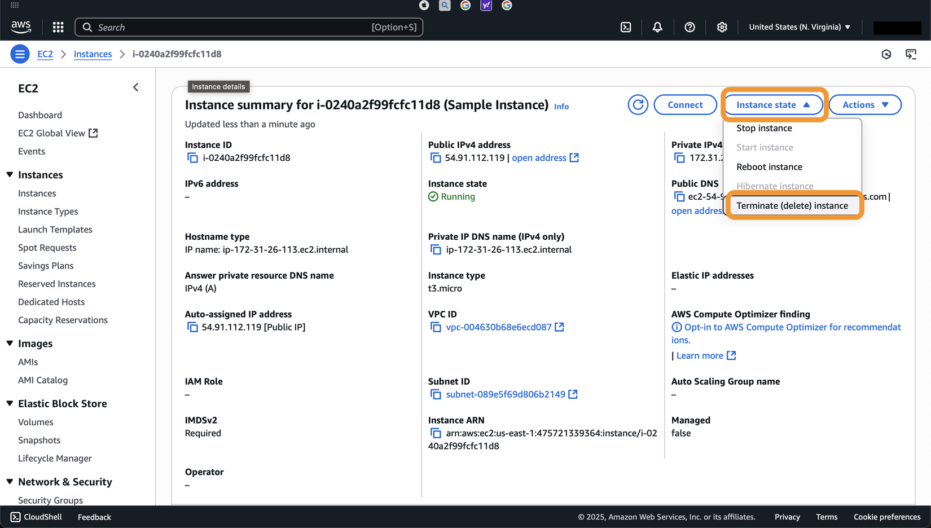
Task: Open the AWS services grid menu
Action: pos(58,27)
